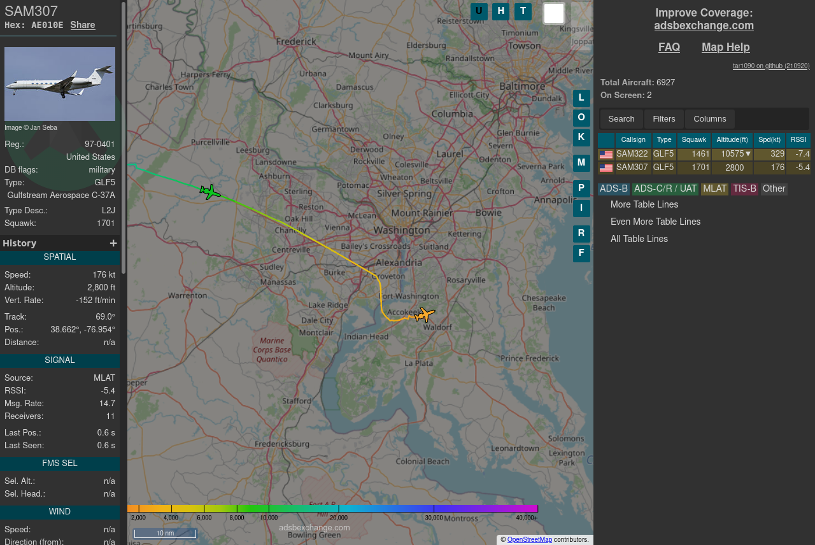
Task: Click the left info panel scrollbar
Action: click(124, 137)
